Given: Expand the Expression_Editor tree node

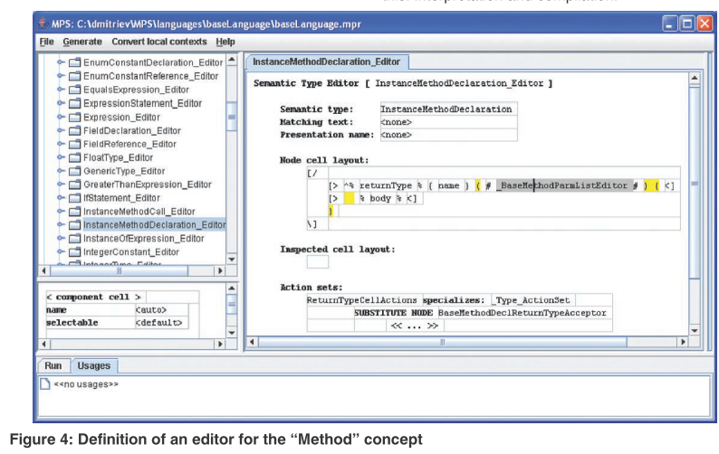Looking at the screenshot, I should pos(61,117).
